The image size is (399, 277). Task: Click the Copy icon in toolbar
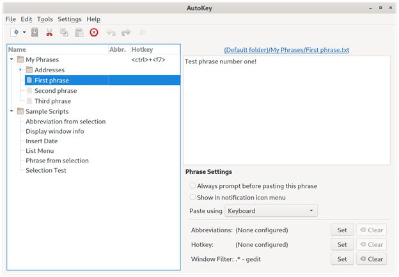tap(64, 32)
